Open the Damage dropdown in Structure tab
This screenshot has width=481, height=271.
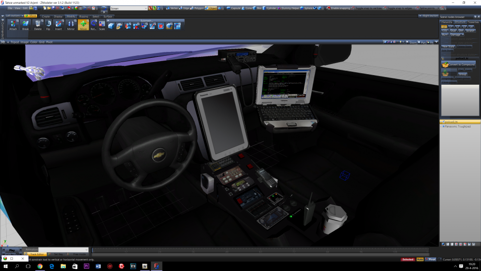click(457, 35)
